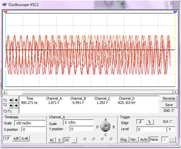Screen dimensions: 181x149
Task: Move cursor T1 left with arrow
Action: click(11, 100)
